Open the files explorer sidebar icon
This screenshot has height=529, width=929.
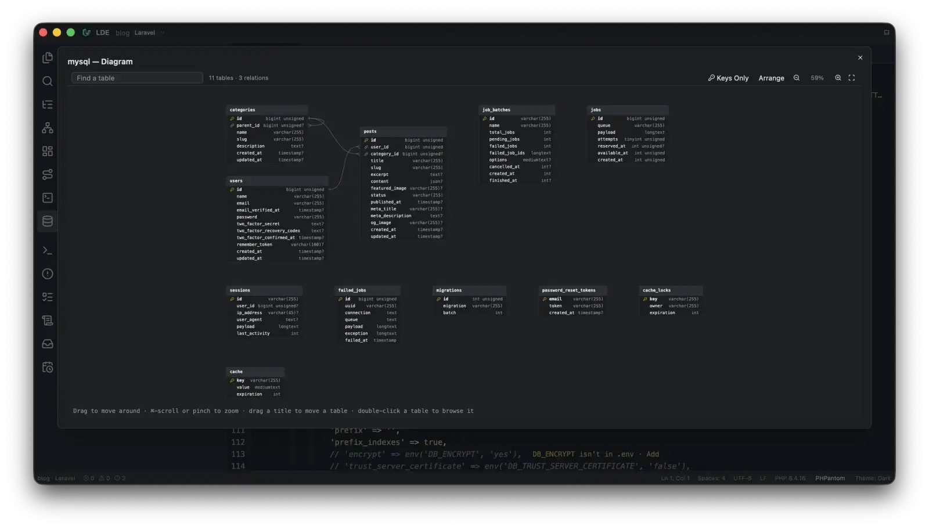point(48,57)
